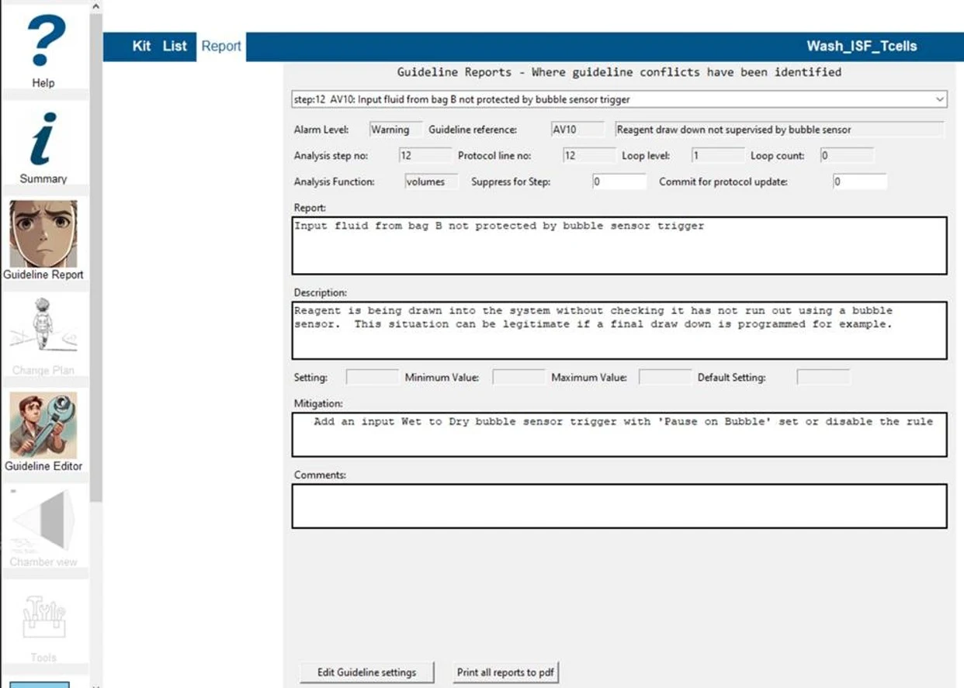This screenshot has width=964, height=688.
Task: Click Print all reports to pdf
Action: coord(505,672)
